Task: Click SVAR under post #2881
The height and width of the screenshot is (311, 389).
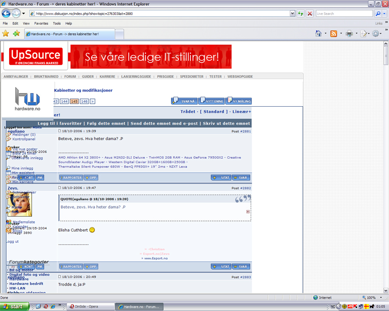Action: (x=241, y=178)
